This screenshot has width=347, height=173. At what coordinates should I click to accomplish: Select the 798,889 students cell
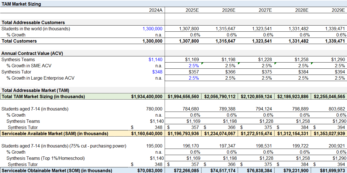300,109
